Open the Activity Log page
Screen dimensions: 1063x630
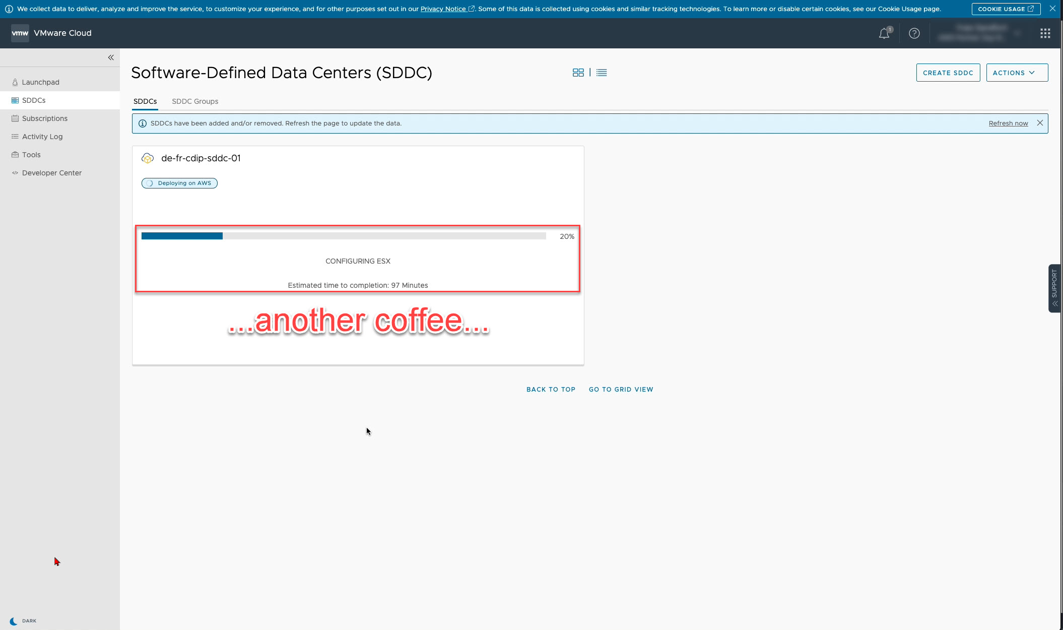click(42, 137)
